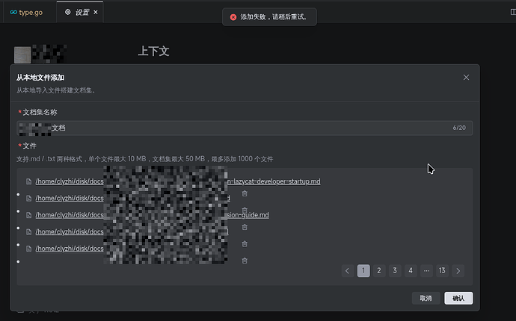Go to previous page arrow
Image resolution: width=516 pixels, height=321 pixels.
click(348, 271)
